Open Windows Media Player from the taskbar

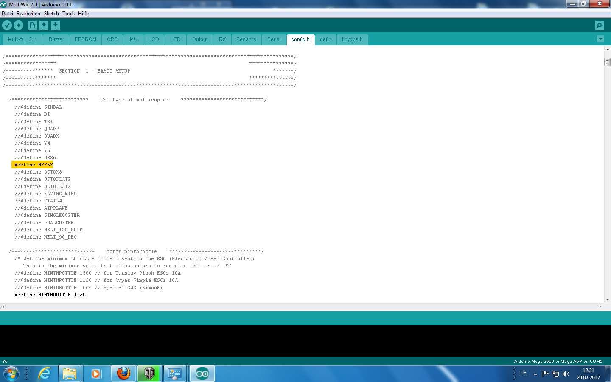96,374
